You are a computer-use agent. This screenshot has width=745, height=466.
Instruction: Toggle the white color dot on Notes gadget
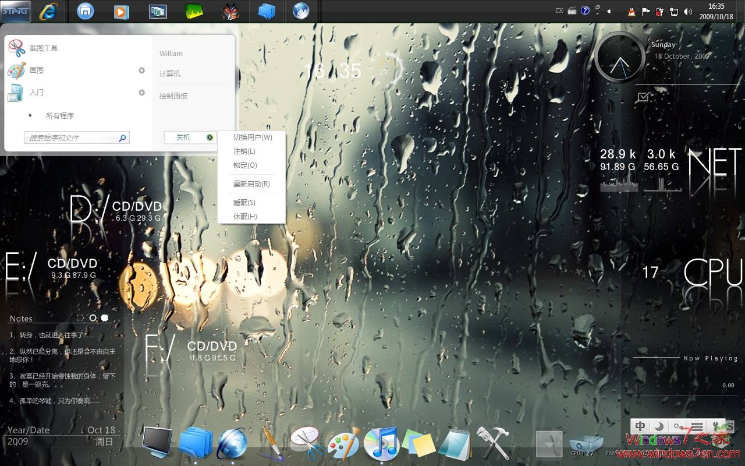(105, 317)
